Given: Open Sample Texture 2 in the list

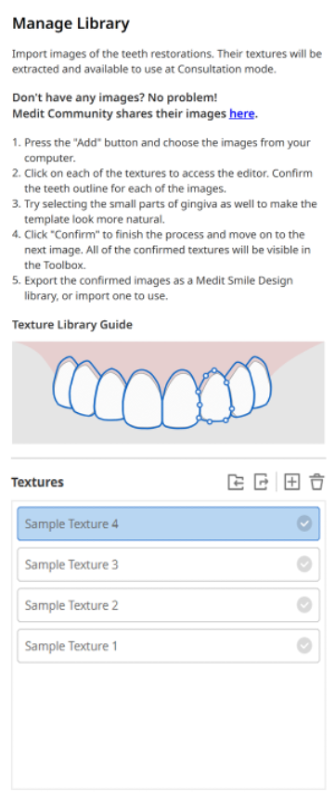Looking at the screenshot, I should [169, 605].
